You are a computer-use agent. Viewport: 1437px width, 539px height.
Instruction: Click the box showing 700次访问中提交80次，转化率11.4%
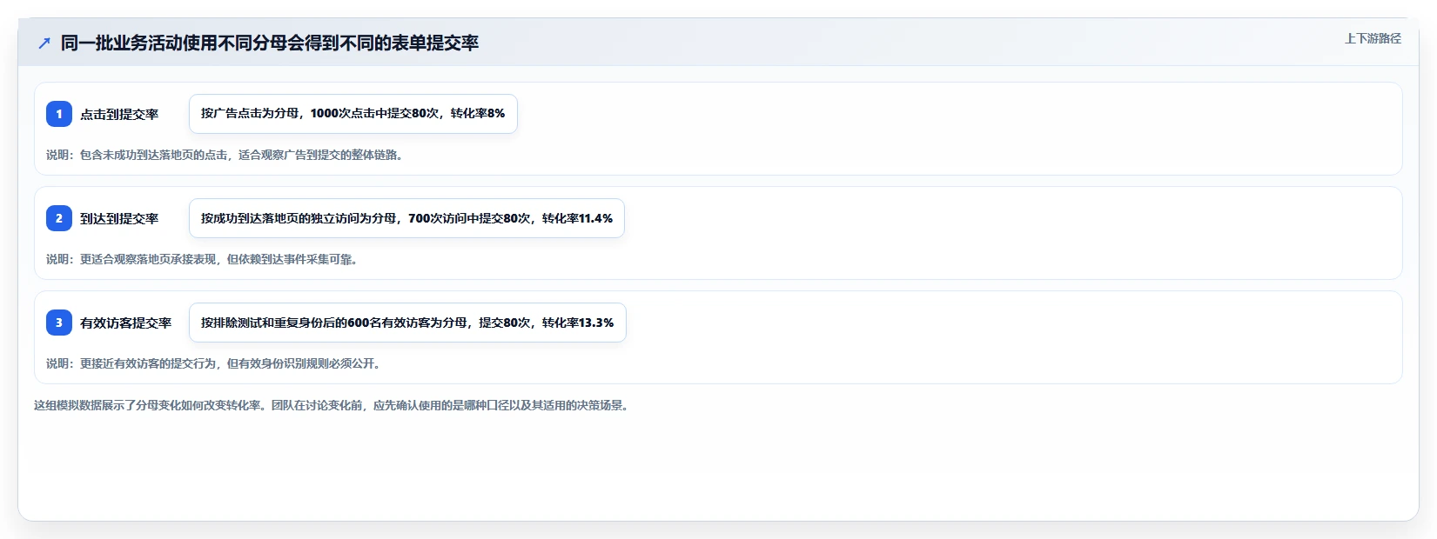tap(406, 218)
